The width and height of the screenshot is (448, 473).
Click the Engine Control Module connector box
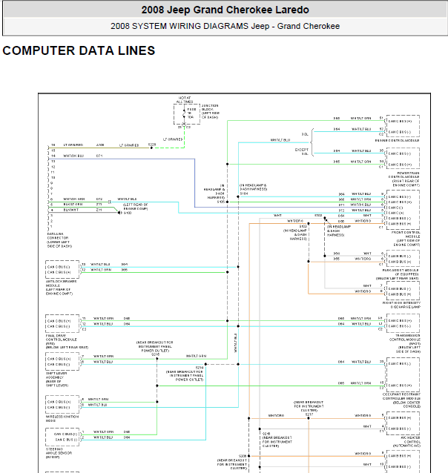click(x=403, y=126)
